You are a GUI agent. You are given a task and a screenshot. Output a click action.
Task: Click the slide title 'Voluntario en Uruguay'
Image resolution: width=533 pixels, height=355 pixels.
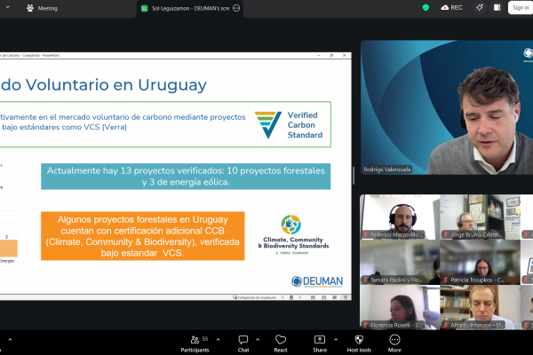point(115,84)
